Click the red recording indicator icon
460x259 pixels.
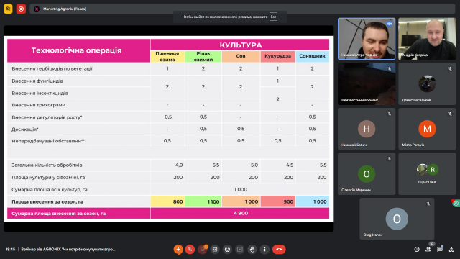21,9
